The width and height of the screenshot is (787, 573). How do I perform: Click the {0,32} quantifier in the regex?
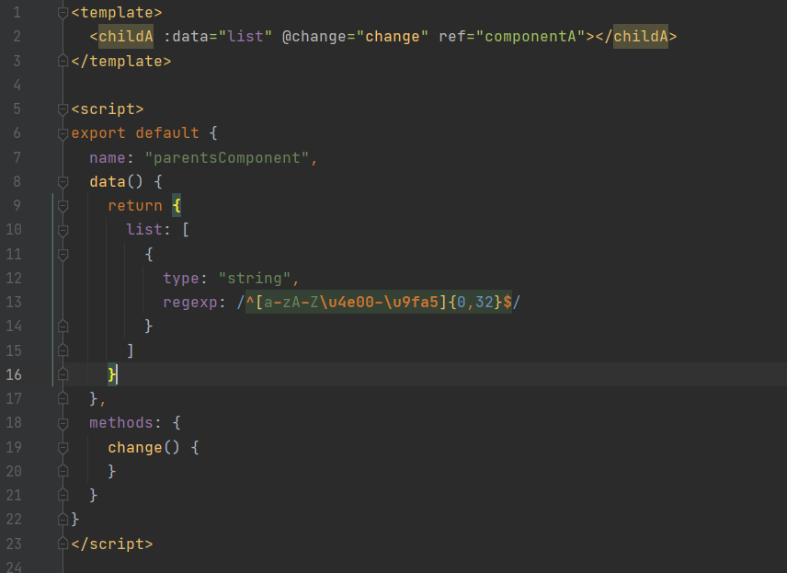pos(474,303)
